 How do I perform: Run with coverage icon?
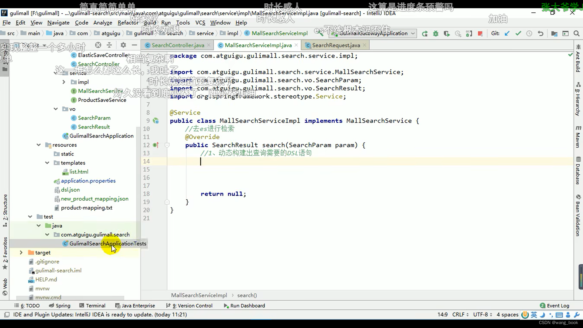point(446,34)
